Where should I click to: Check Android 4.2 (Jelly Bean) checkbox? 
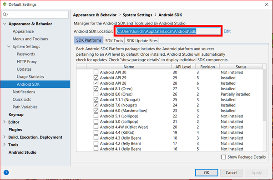point(96,143)
